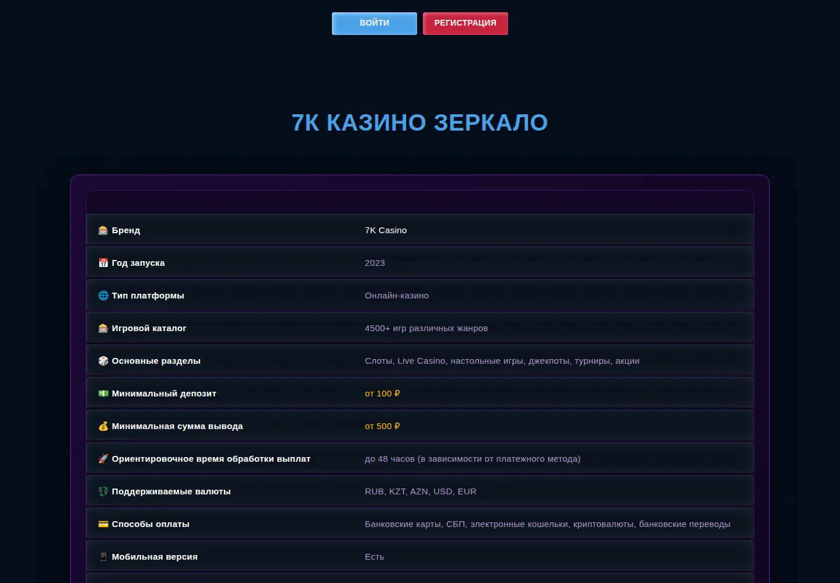Select the Игровой каталог label
Screen dimensions: 840x583
pos(149,328)
